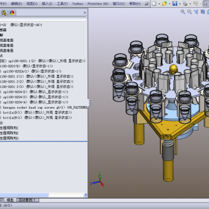Click the Print icon
209x209 pixels.
point(185,3)
